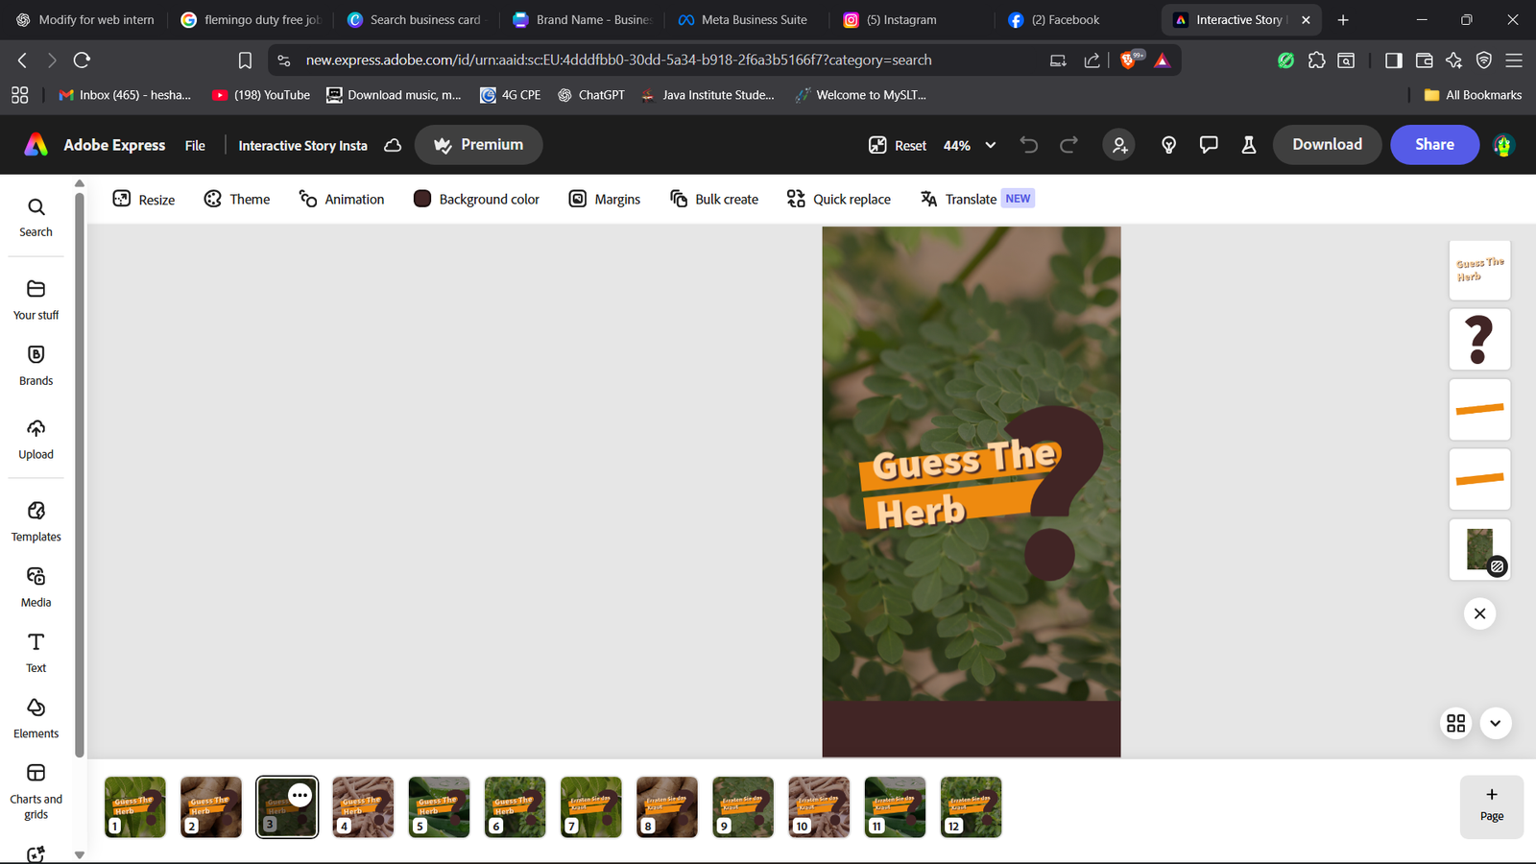Open the grid view of pages
1536x864 pixels.
click(x=1456, y=723)
